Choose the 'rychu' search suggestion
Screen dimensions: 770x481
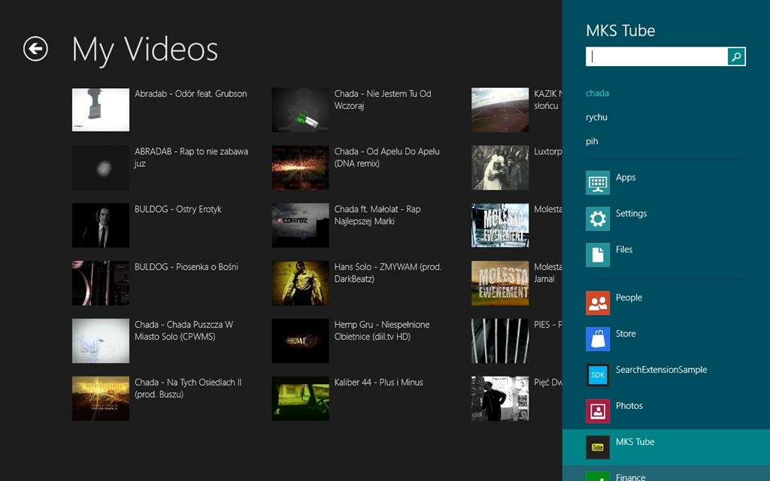(596, 117)
